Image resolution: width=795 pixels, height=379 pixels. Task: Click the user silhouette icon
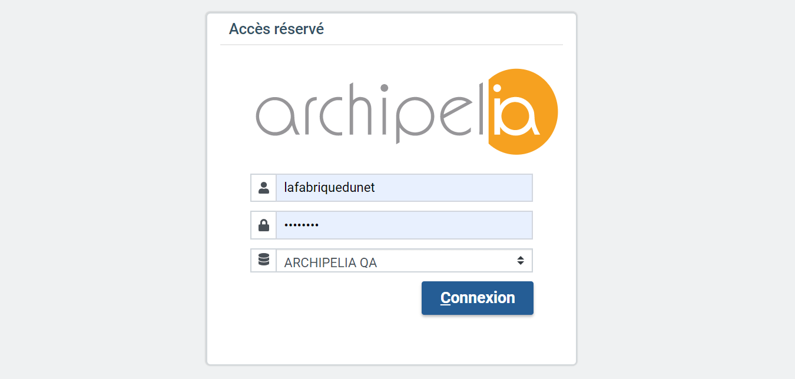pos(263,188)
